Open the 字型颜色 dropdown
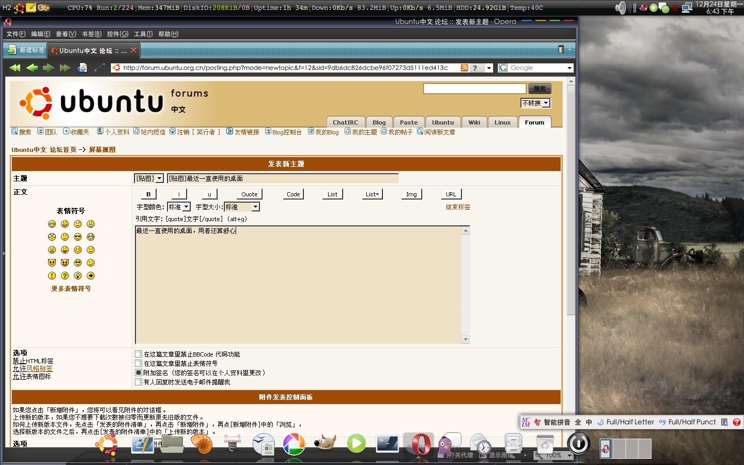This screenshot has height=465, width=744. (179, 207)
